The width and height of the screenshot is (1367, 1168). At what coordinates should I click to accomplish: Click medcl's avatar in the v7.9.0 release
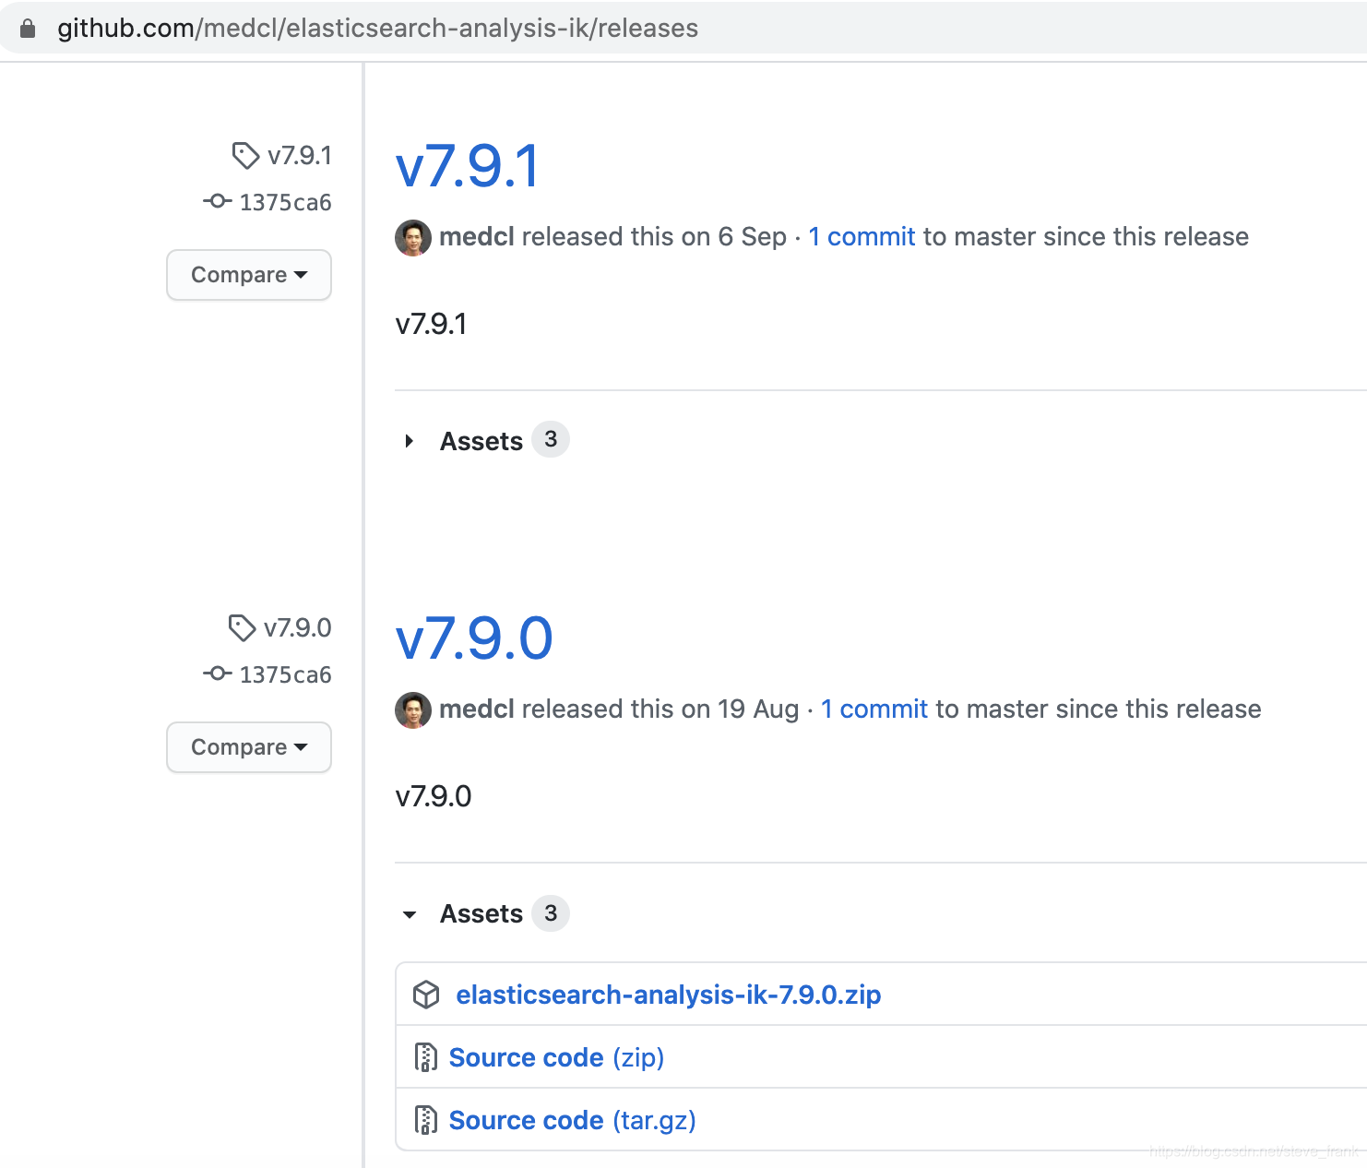click(x=413, y=709)
